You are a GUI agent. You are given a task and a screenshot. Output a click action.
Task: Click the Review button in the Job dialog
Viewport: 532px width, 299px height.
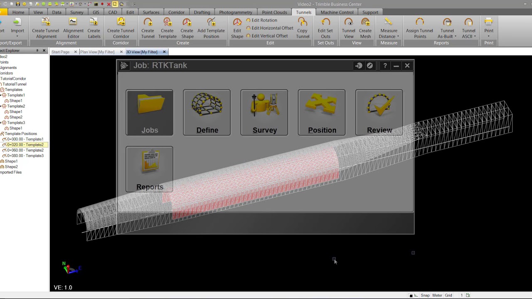pos(379,113)
